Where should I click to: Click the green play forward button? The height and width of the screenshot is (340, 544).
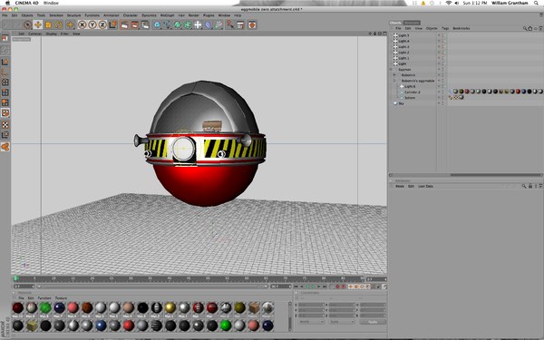pos(313,287)
